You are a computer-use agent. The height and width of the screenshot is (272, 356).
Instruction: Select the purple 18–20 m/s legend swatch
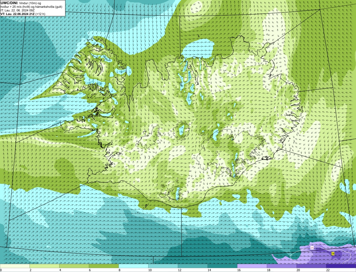(282, 266)
